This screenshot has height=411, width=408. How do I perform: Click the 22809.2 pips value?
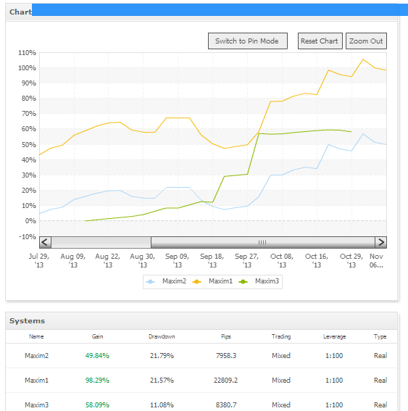(x=226, y=381)
